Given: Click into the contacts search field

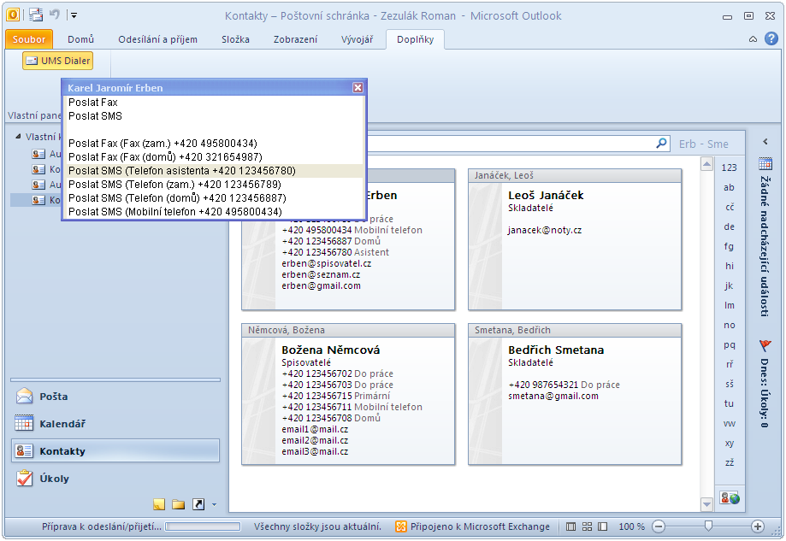Looking at the screenshot, I should [511, 144].
